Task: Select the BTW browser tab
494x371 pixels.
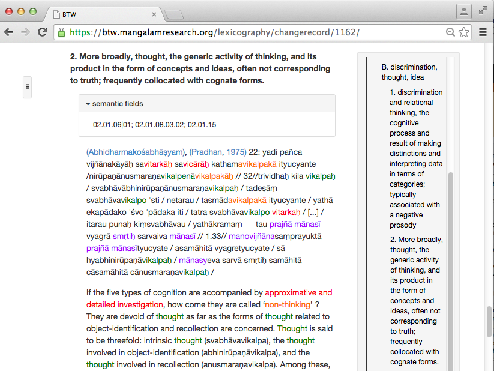Action: coord(104,14)
